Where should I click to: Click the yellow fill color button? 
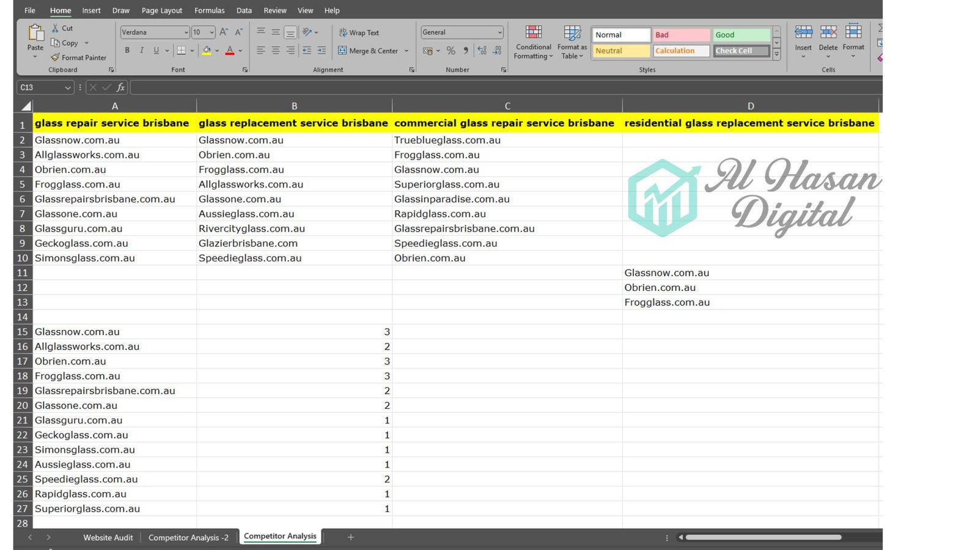pyautogui.click(x=207, y=50)
